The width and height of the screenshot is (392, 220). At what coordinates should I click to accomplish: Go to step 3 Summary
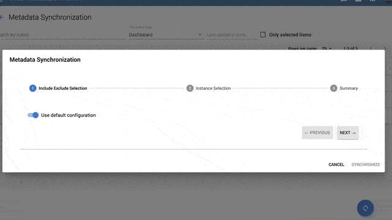[x=344, y=88]
